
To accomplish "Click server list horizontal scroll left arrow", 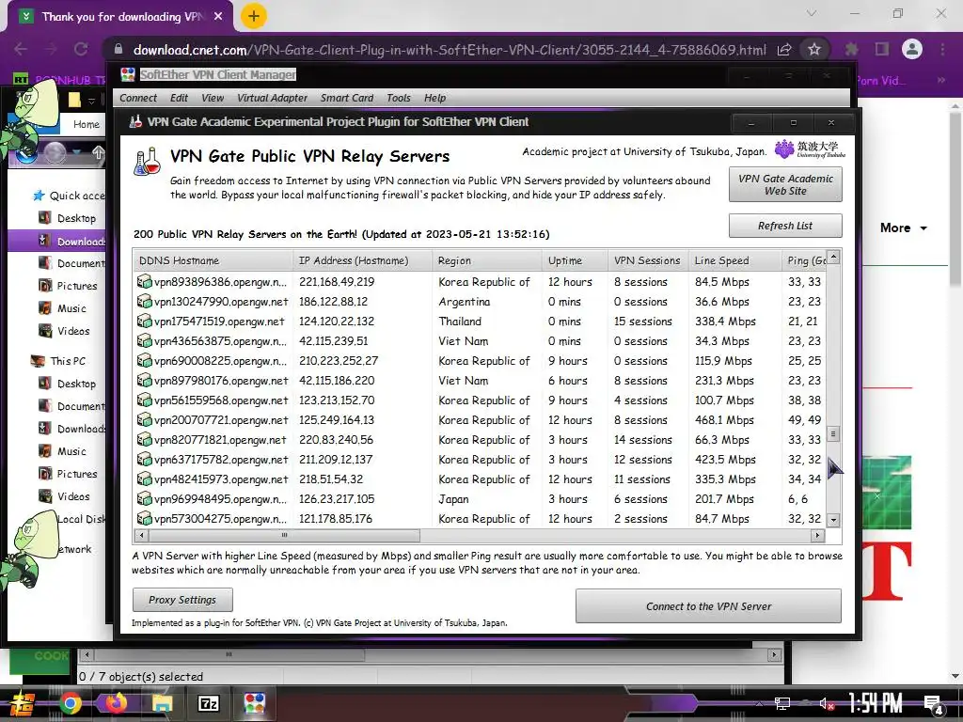I will tap(141, 535).
